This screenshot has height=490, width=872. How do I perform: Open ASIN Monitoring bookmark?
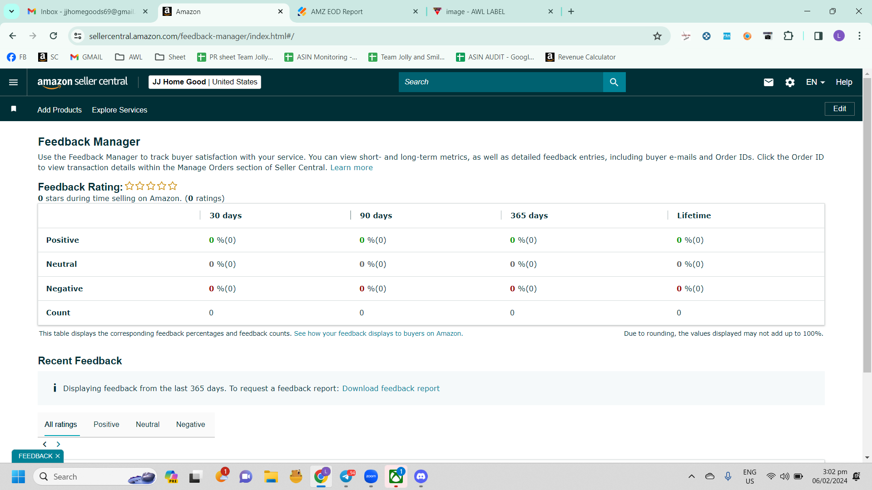pyautogui.click(x=321, y=57)
